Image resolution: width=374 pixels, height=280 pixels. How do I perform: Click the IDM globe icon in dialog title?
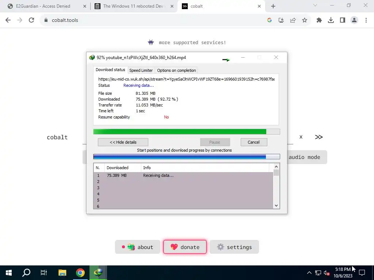[x=92, y=57]
